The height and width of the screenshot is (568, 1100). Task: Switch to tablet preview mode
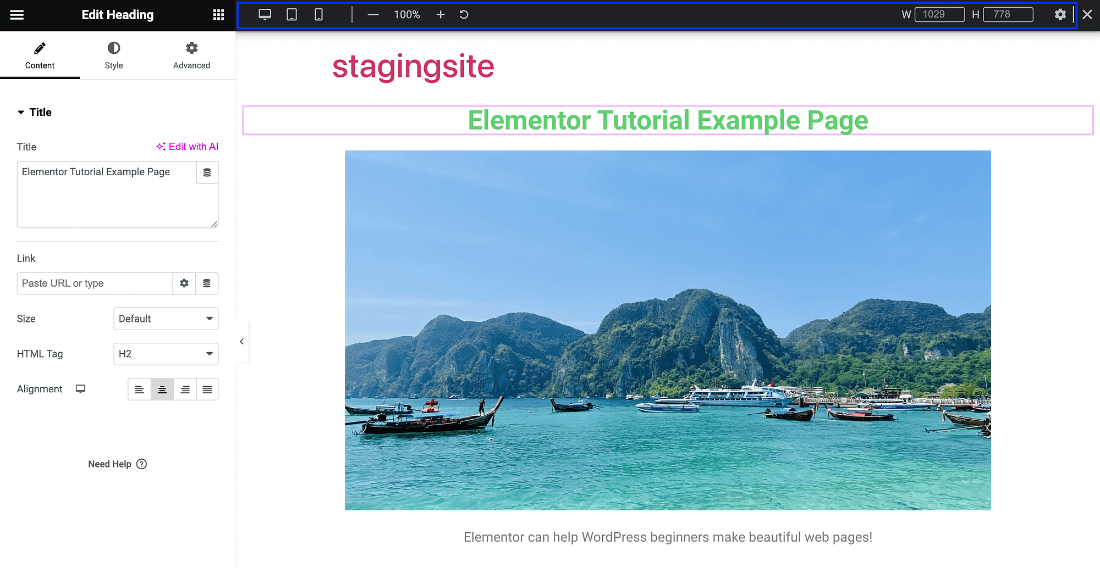click(x=292, y=15)
